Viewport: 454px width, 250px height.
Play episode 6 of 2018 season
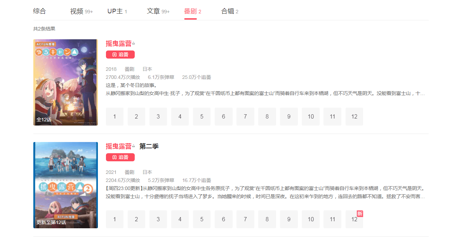[223, 116]
